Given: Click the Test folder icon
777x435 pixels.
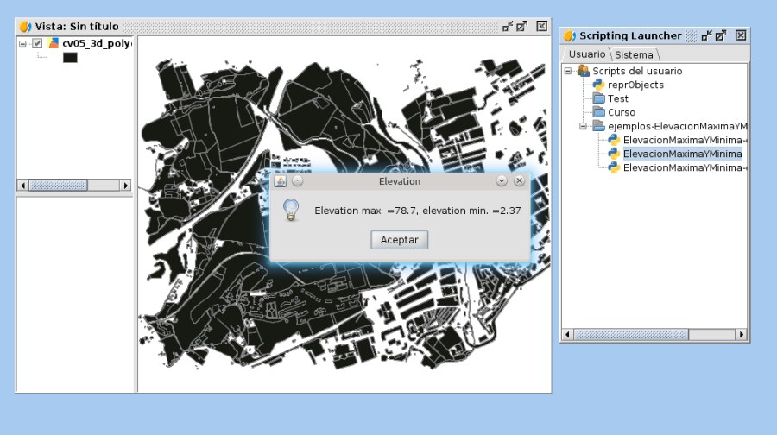Looking at the screenshot, I should [x=598, y=98].
